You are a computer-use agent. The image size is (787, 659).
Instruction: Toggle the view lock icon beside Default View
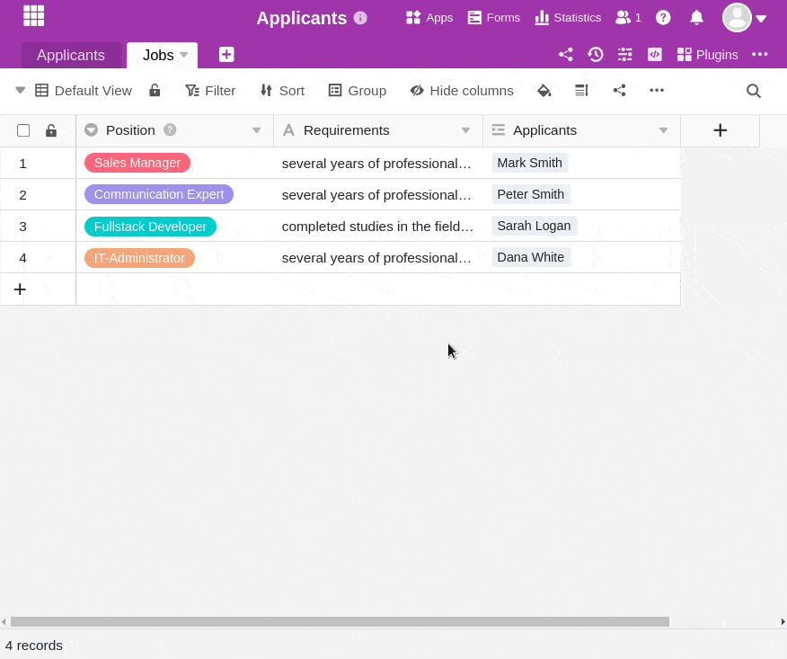click(155, 91)
